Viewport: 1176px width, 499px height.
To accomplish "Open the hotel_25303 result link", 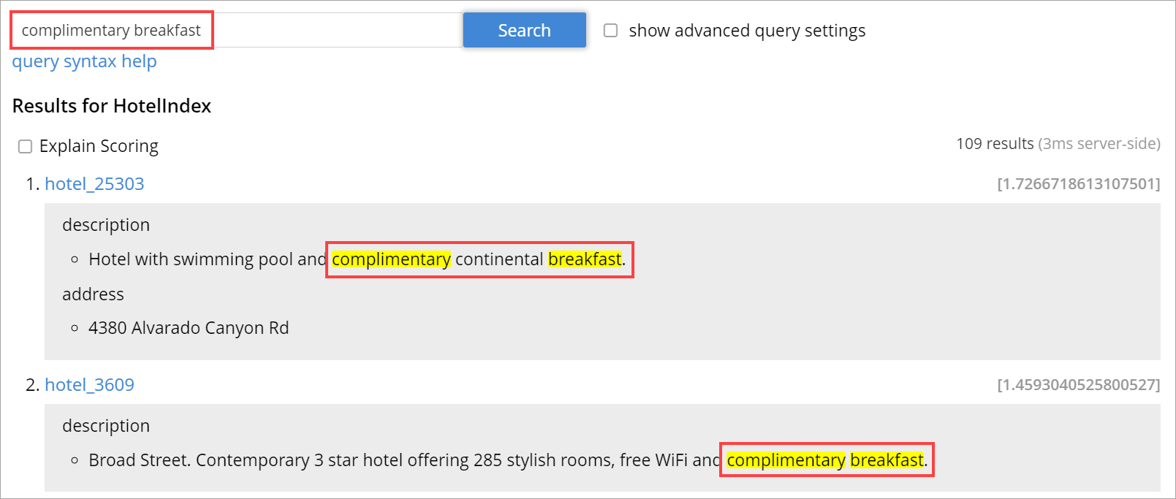I will [x=94, y=184].
